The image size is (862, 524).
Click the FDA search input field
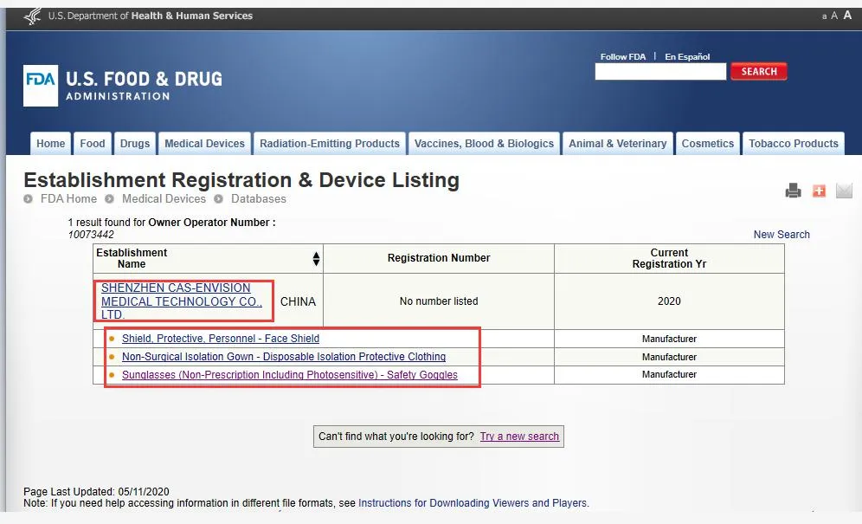[660, 72]
